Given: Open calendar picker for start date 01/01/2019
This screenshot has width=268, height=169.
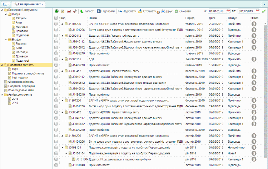Looking at the screenshot, I should tap(228, 11).
